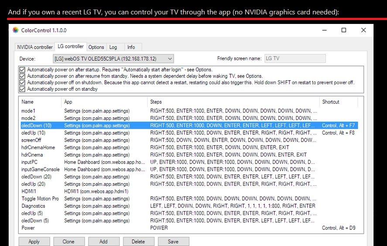The width and height of the screenshot is (387, 246).
Task: Select the HDMI1 preset row
Action: pos(189,191)
